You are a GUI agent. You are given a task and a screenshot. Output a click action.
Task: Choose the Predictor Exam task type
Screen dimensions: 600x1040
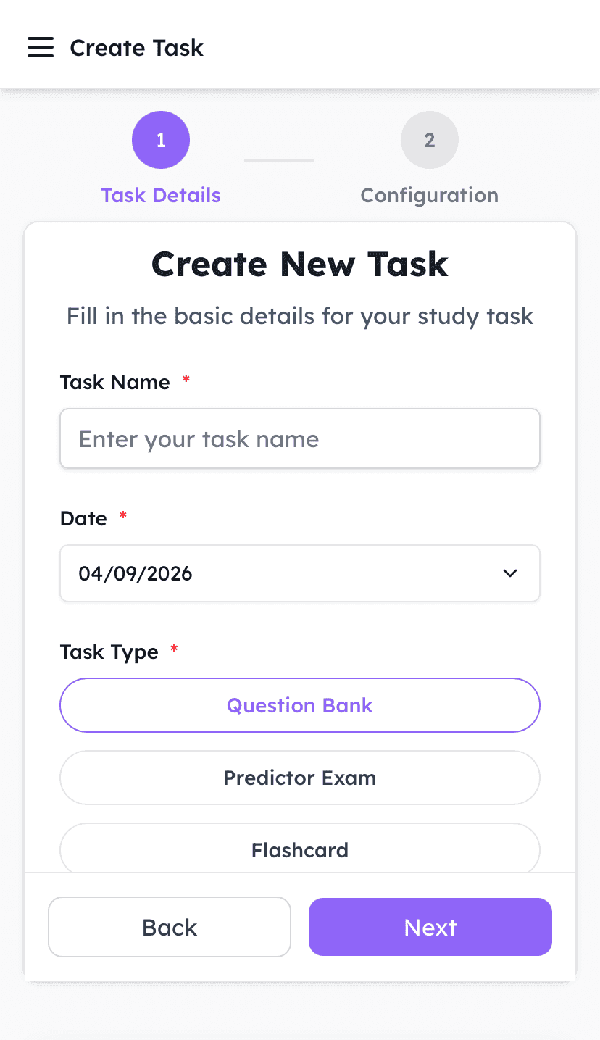click(300, 778)
